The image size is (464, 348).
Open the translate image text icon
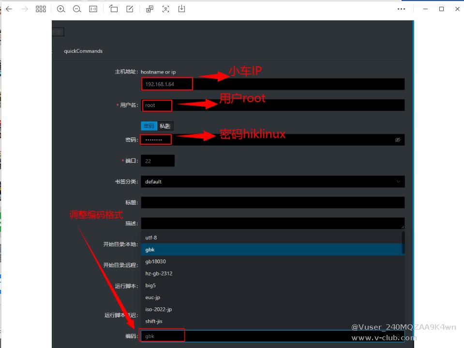[150, 9]
